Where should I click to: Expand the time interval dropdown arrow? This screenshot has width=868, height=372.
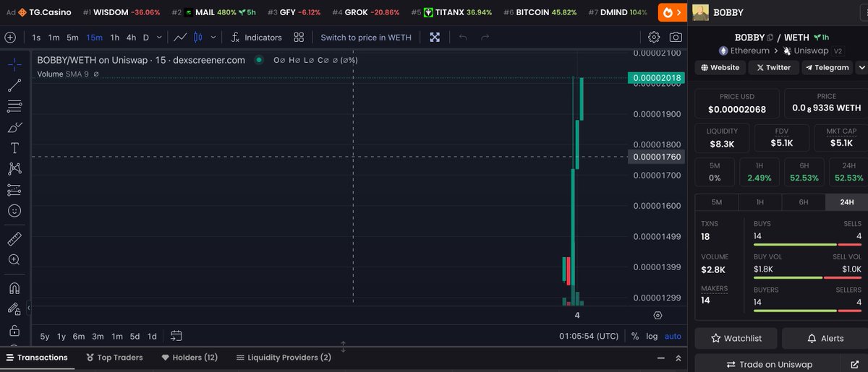[159, 38]
